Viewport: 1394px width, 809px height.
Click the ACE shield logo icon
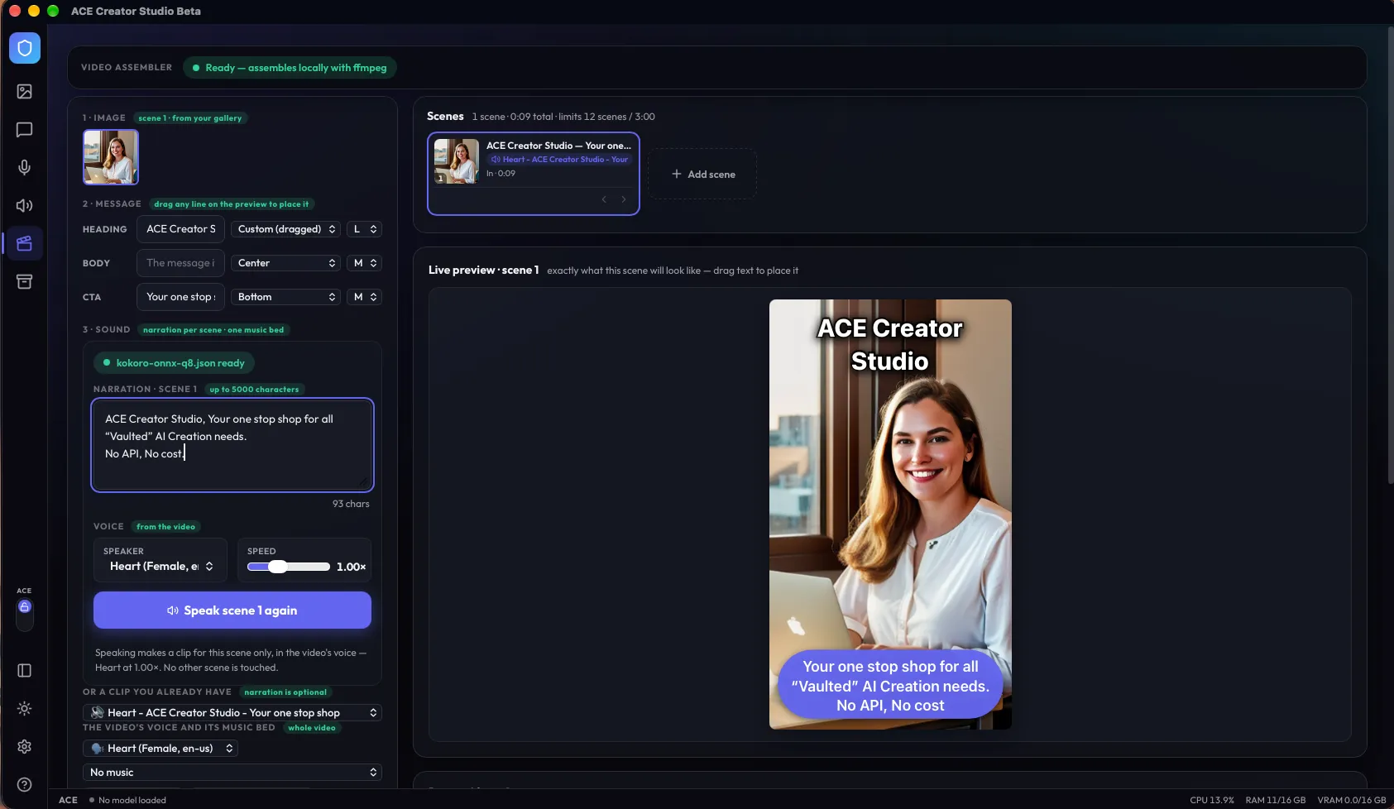click(25, 48)
